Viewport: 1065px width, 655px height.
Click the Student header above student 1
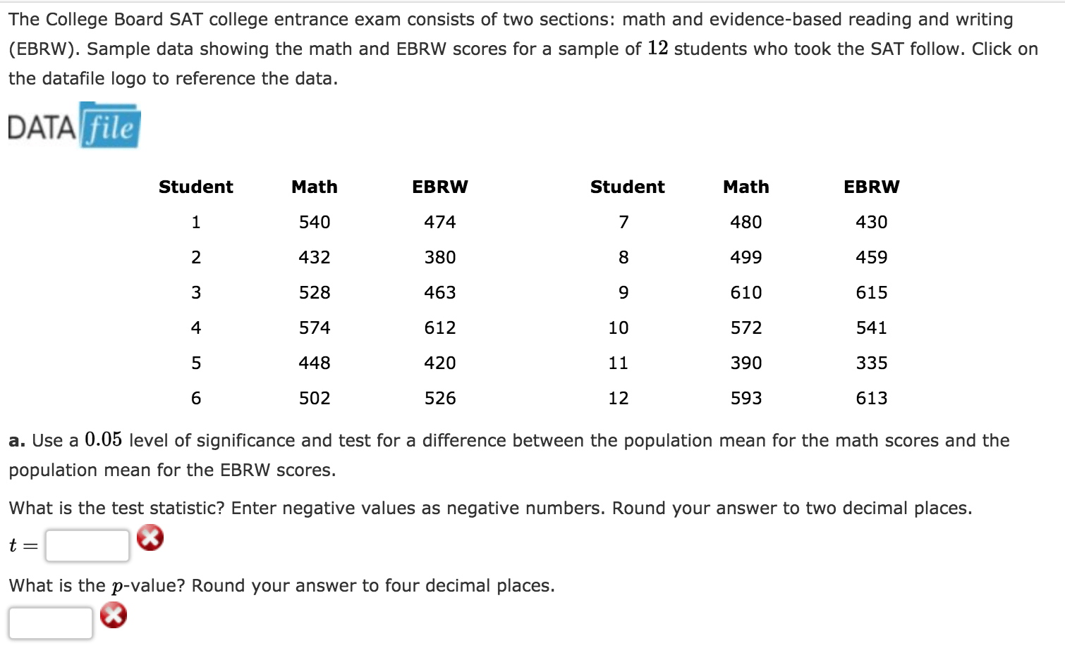point(196,187)
